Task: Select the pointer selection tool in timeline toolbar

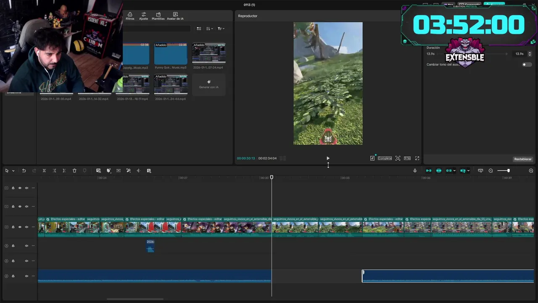Action: [7, 170]
